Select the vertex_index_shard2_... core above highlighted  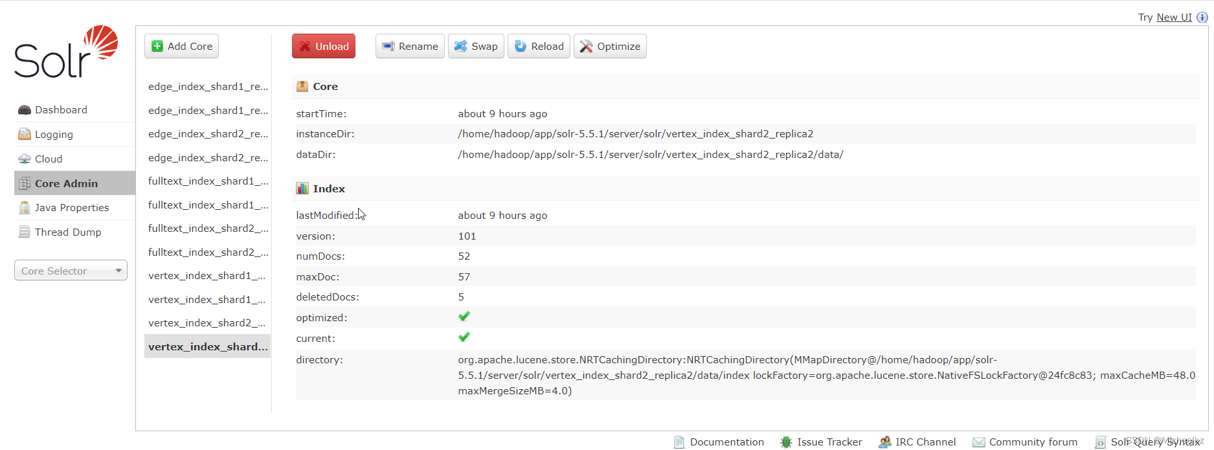208,323
